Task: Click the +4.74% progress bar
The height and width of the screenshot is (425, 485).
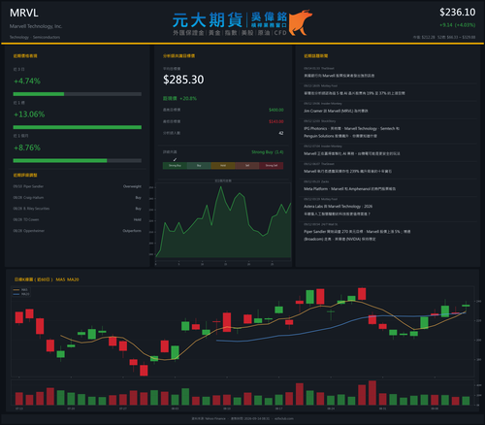Action: pyautogui.click(x=78, y=94)
